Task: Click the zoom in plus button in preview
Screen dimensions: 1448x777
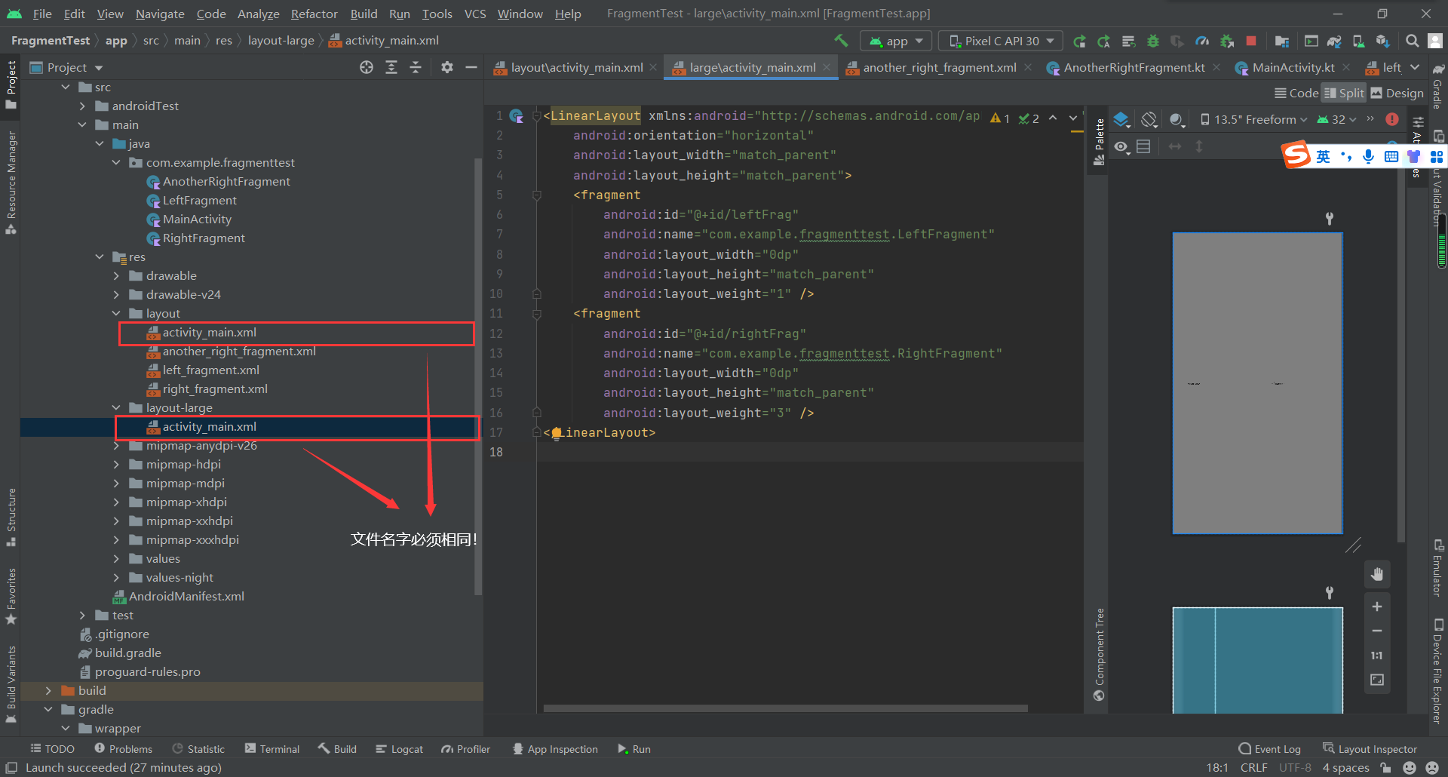Action: (x=1376, y=607)
